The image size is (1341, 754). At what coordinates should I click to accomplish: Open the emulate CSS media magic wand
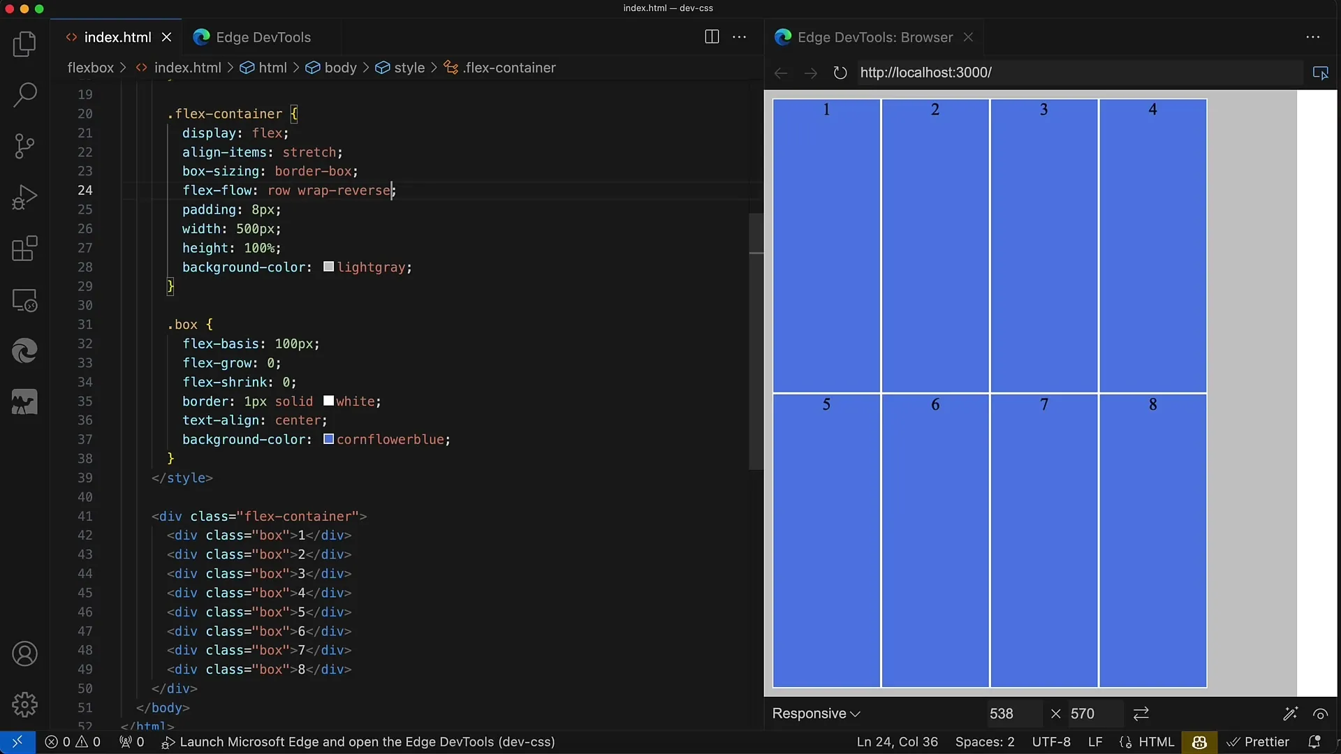click(x=1290, y=714)
